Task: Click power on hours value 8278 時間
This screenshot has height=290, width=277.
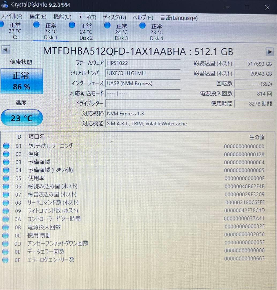Action: point(254,104)
